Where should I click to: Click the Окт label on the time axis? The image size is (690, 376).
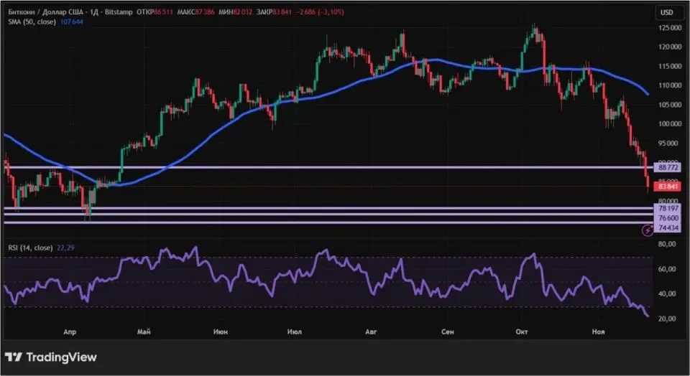click(523, 332)
